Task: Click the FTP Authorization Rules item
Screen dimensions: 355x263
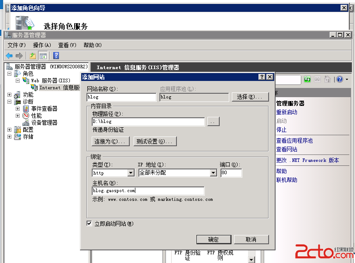Action: (x=220, y=255)
